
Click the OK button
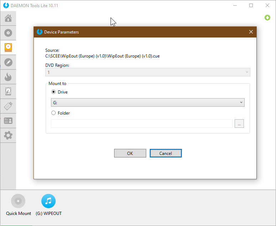click(130, 153)
